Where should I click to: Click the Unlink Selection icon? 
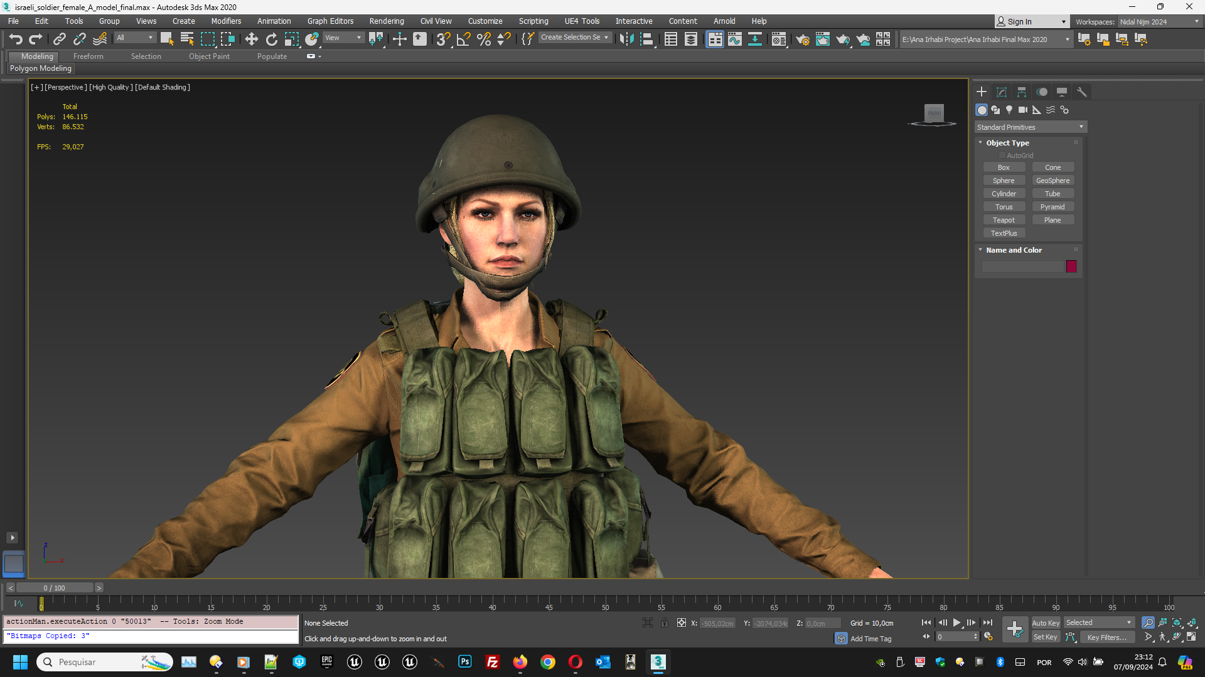[x=80, y=39]
